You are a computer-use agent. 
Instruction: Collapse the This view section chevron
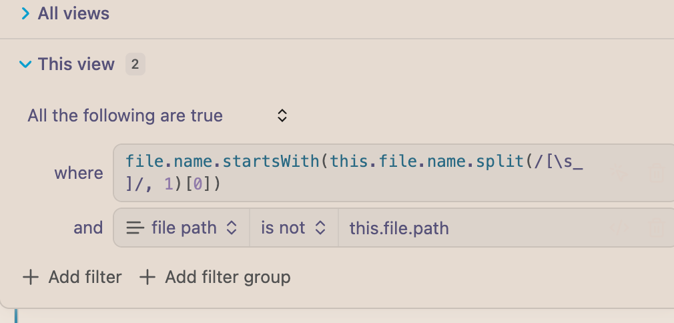click(25, 65)
